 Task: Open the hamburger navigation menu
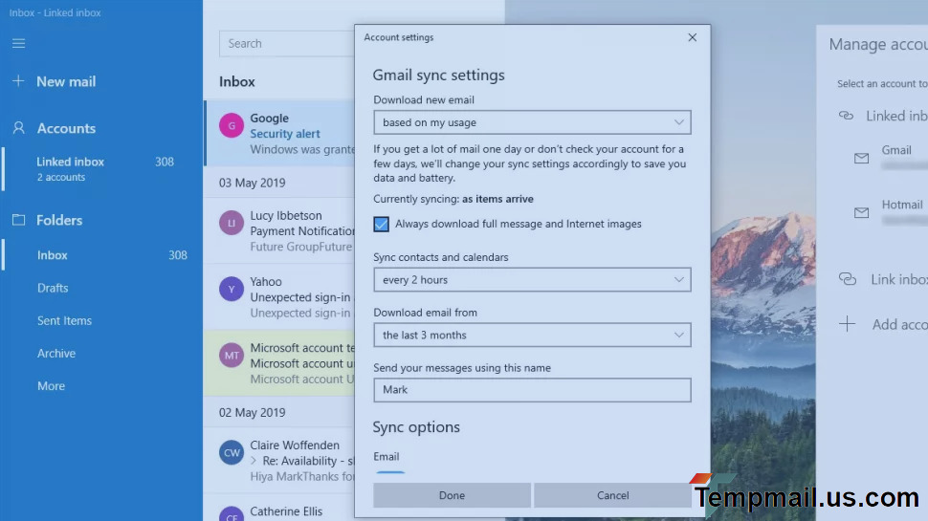[19, 43]
